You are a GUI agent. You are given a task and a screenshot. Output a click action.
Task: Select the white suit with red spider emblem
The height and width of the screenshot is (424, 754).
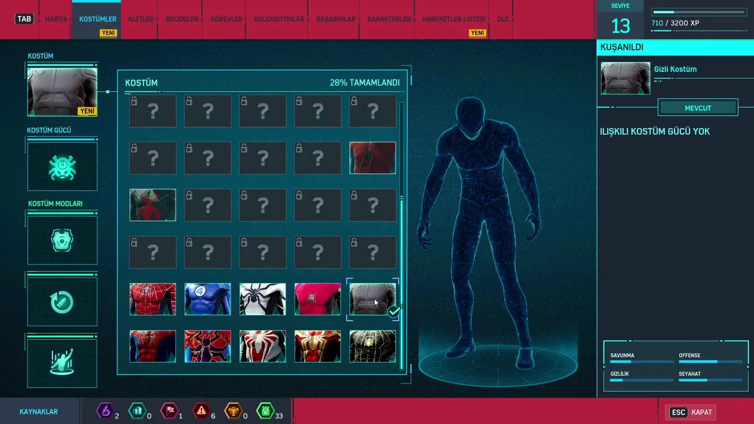click(x=263, y=346)
